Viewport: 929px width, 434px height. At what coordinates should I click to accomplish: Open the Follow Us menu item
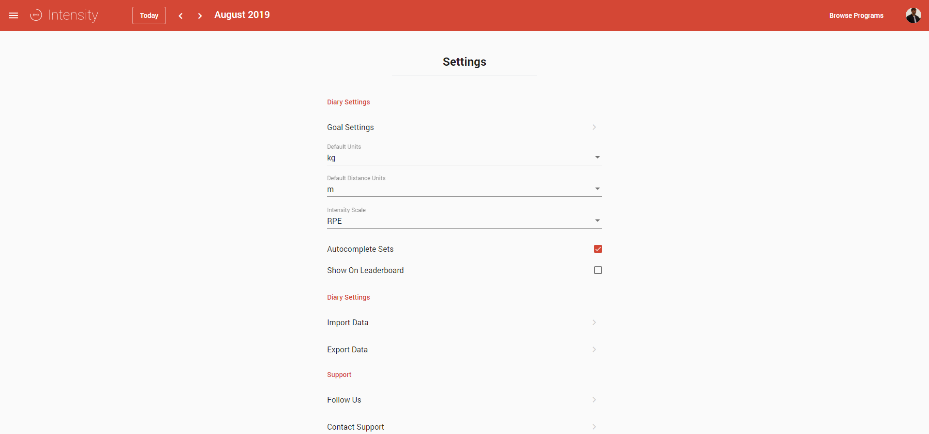point(344,400)
